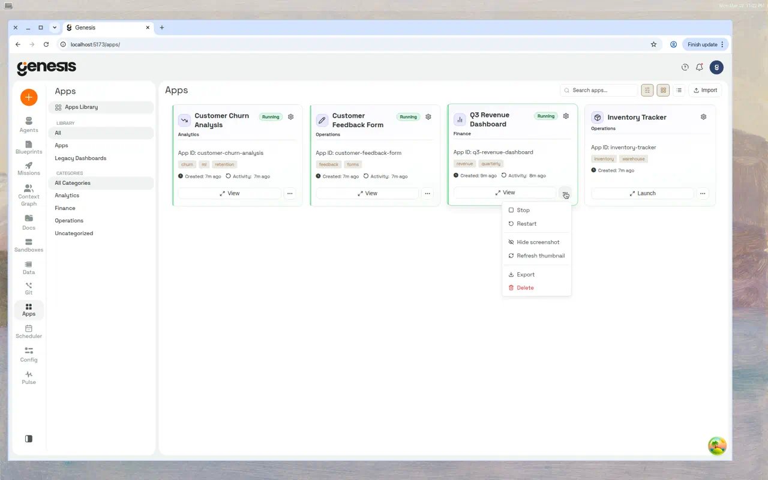Select Legacy Dashboards in library list

[x=101, y=158]
